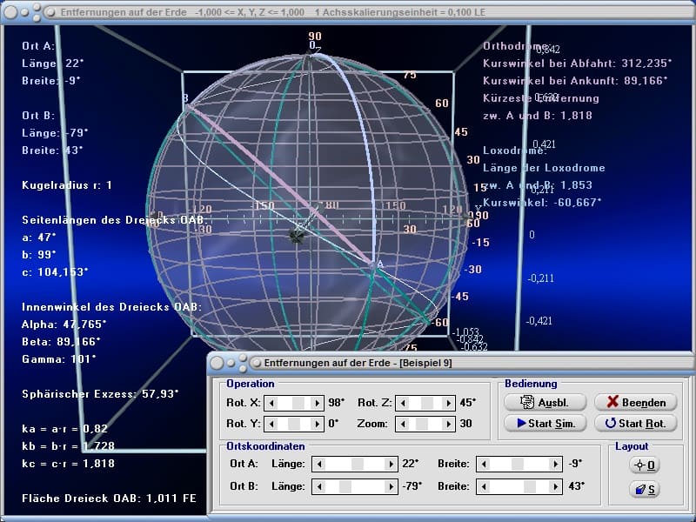The image size is (696, 522).
Task: Click 'Seitenlängen des Dreiecks OAB:' heading
Action: tap(115, 220)
